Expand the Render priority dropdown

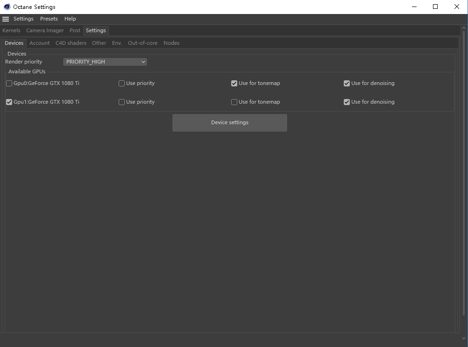click(105, 62)
